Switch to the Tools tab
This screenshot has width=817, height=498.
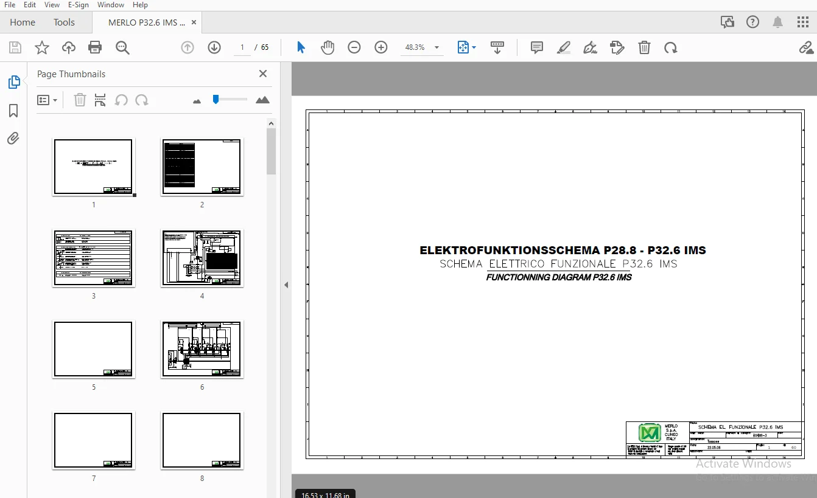tap(64, 22)
